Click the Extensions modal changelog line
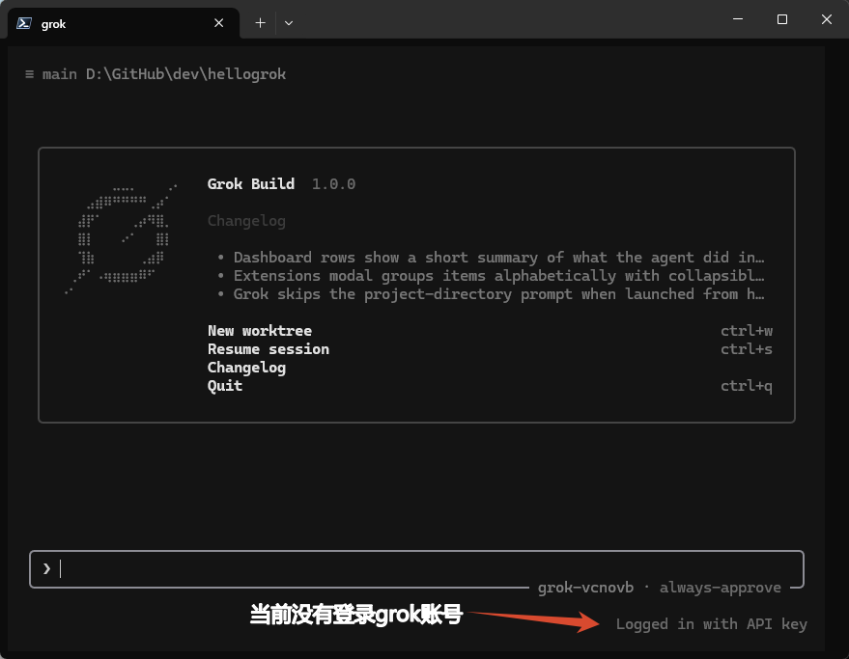The height and width of the screenshot is (659, 849). click(498, 276)
